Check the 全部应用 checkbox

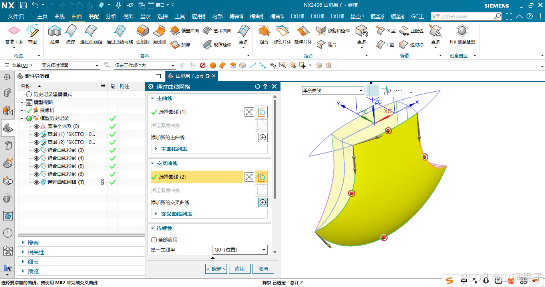pyautogui.click(x=154, y=240)
